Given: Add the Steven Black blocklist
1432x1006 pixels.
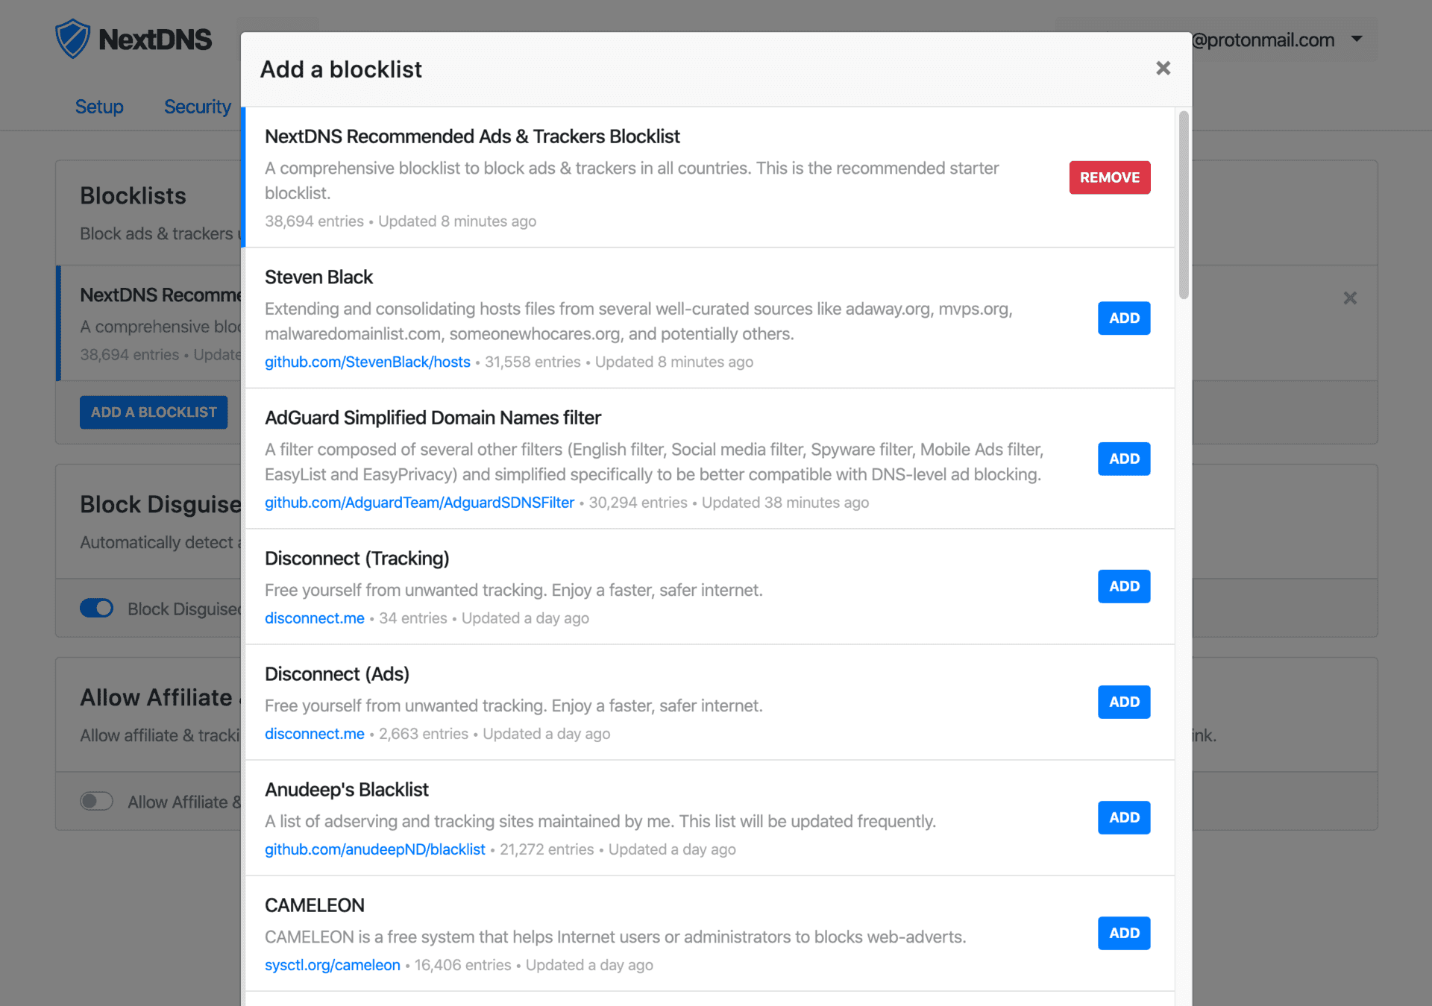Looking at the screenshot, I should pos(1123,318).
